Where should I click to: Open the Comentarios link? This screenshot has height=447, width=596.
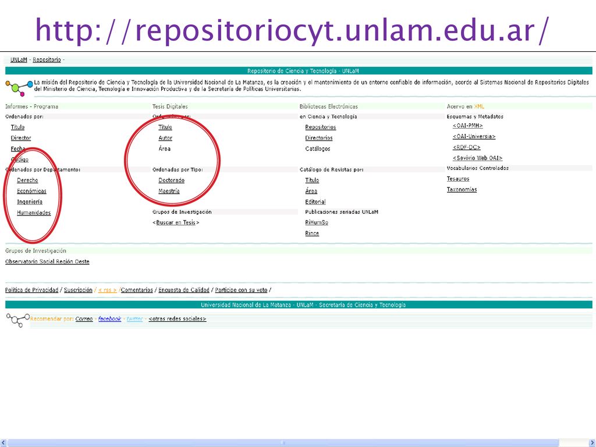(x=137, y=290)
